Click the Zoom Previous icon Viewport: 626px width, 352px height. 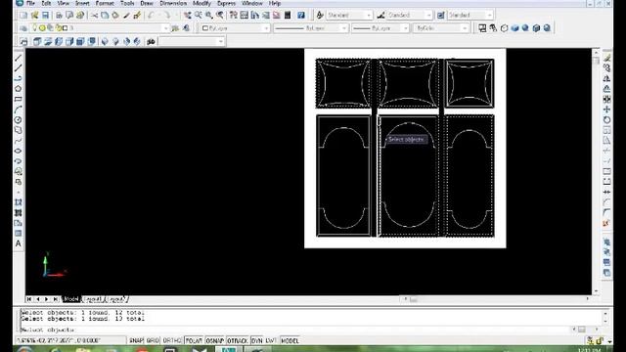point(219,16)
